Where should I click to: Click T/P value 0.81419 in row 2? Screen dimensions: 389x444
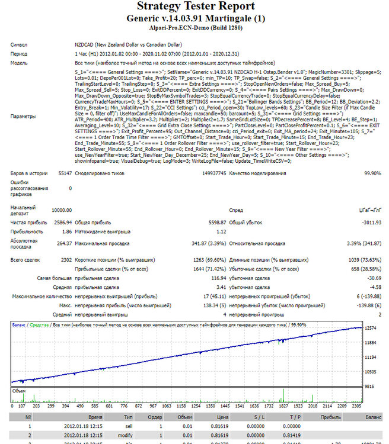(x=292, y=435)
